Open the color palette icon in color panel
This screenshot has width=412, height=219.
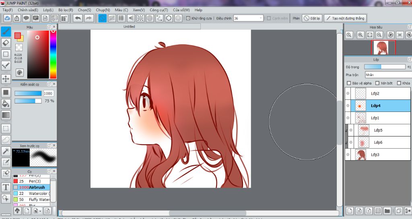(x=19, y=72)
